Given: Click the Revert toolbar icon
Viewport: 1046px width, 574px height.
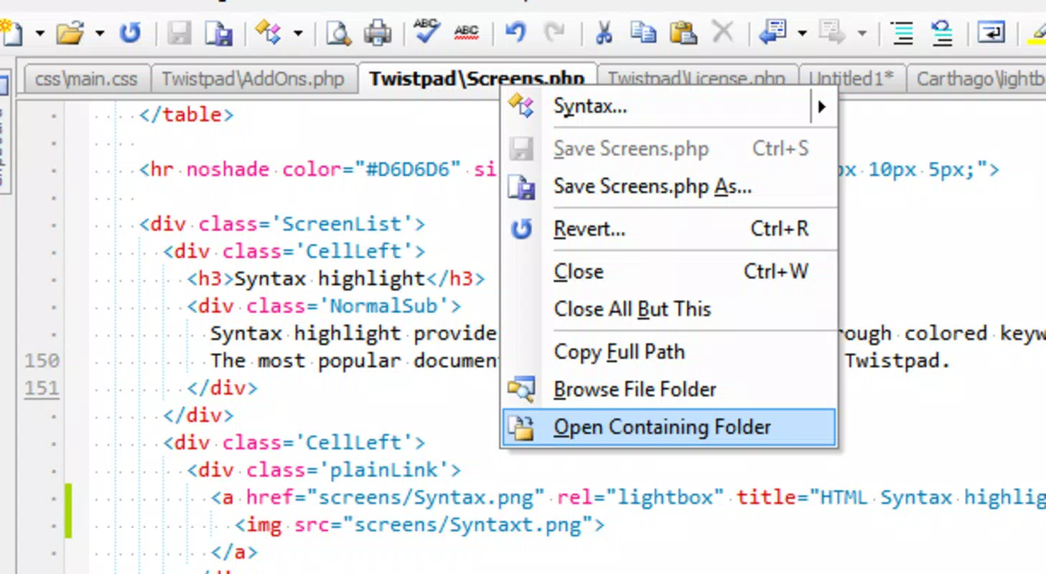Looking at the screenshot, I should pos(130,33).
